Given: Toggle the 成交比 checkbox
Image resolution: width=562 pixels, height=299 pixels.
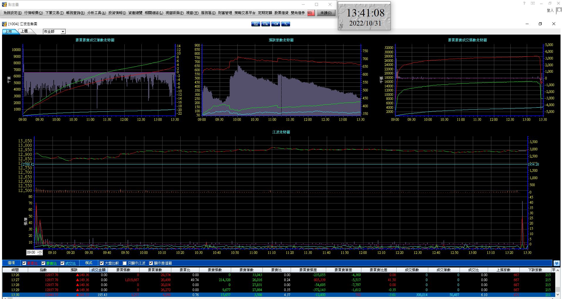Looking at the screenshot, I should [62, 263].
